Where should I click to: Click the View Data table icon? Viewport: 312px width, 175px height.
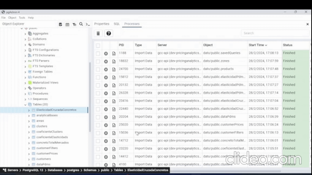(67, 24)
